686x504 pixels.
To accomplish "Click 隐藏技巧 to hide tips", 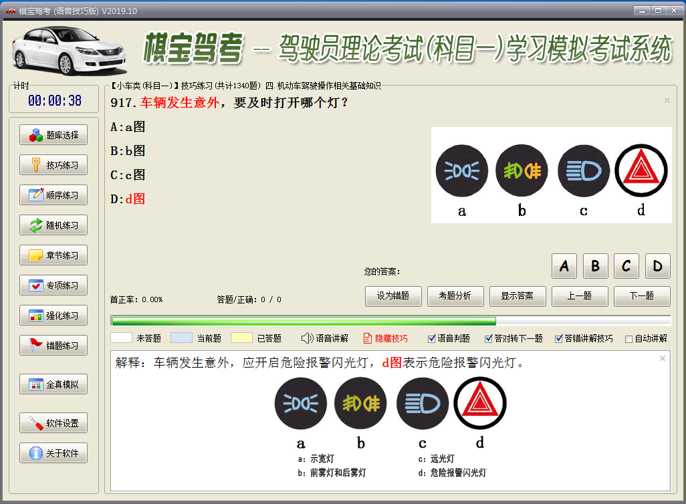I will coord(385,338).
